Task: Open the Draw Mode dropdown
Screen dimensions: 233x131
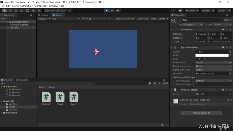Action: tap(213, 63)
